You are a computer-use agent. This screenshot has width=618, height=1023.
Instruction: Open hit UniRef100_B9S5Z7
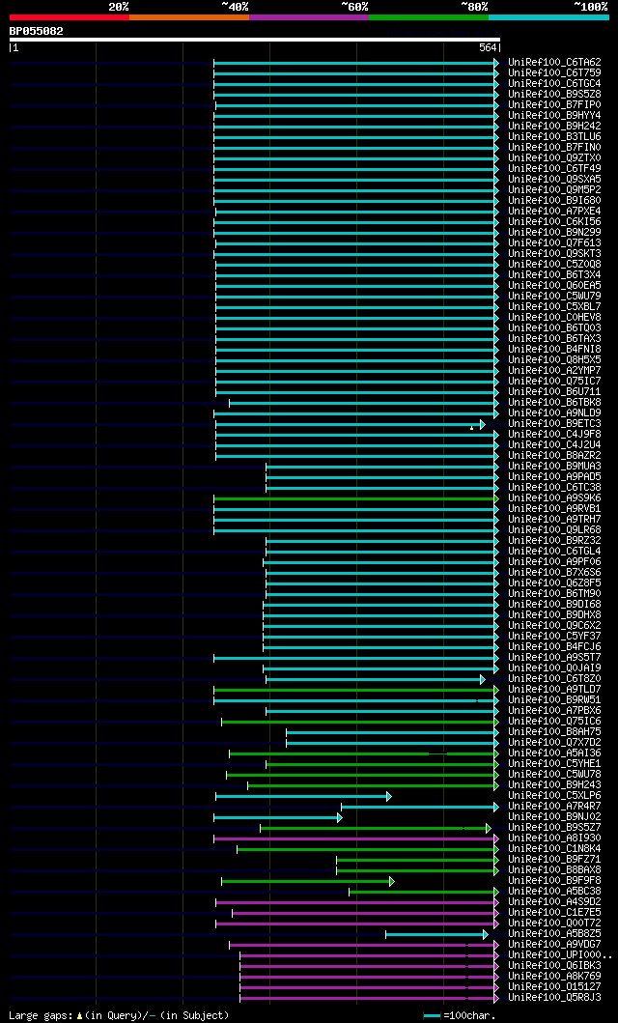(x=555, y=828)
